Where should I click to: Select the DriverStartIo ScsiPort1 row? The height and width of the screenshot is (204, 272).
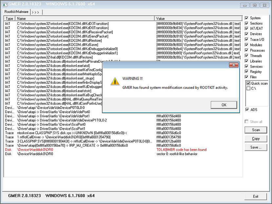pyautogui.click(x=123, y=129)
